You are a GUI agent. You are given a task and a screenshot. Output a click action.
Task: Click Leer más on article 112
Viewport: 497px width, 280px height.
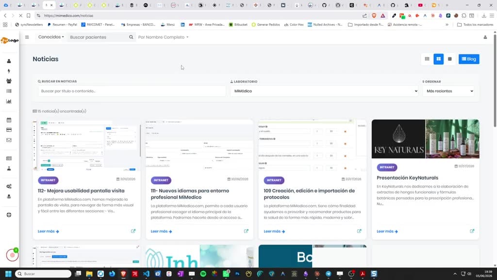48,231
